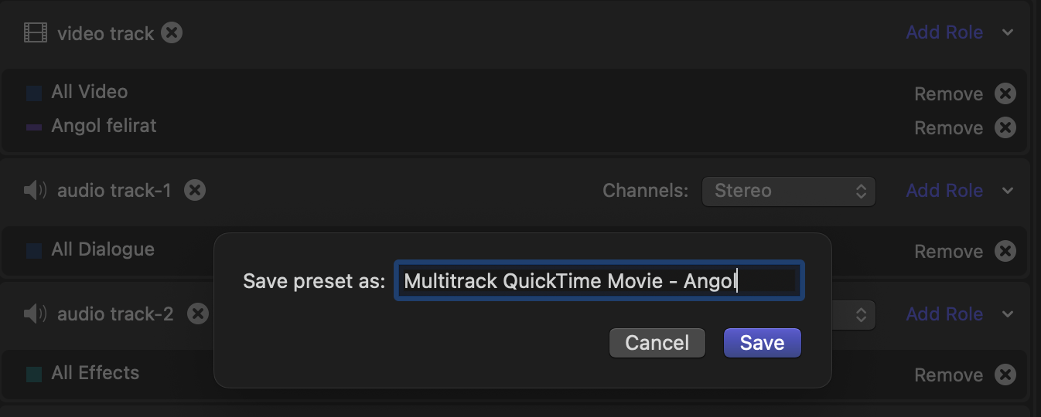Click the speaker icon for audio track-1

point(36,190)
